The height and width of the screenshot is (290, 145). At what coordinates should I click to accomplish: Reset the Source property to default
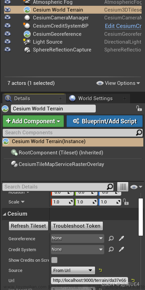(101, 270)
